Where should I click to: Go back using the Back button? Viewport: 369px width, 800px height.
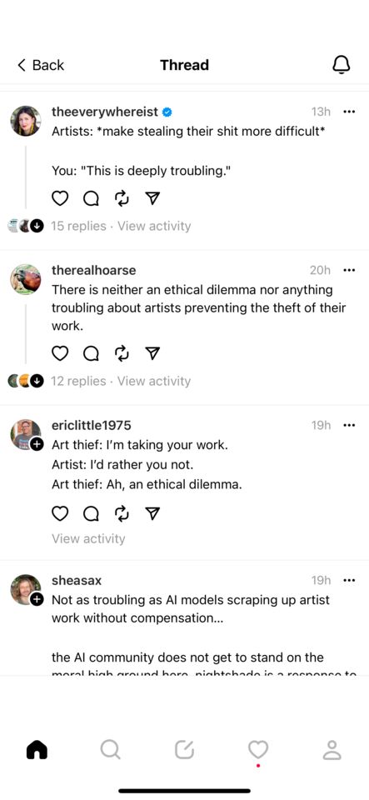(x=41, y=65)
